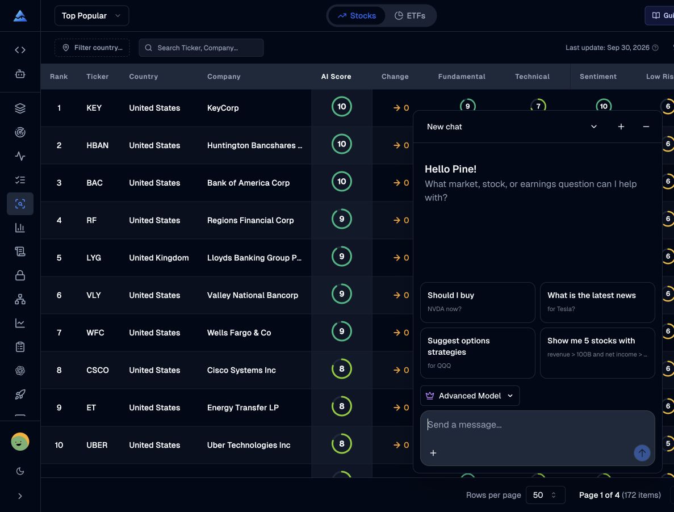Toggle dark mode with moon icon
The image size is (674, 512).
click(20, 471)
